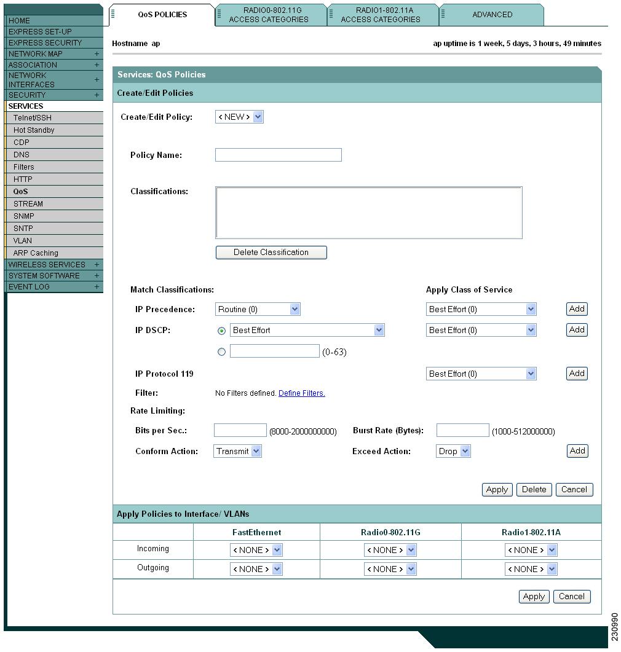Click the Classifications list box

[x=369, y=213]
